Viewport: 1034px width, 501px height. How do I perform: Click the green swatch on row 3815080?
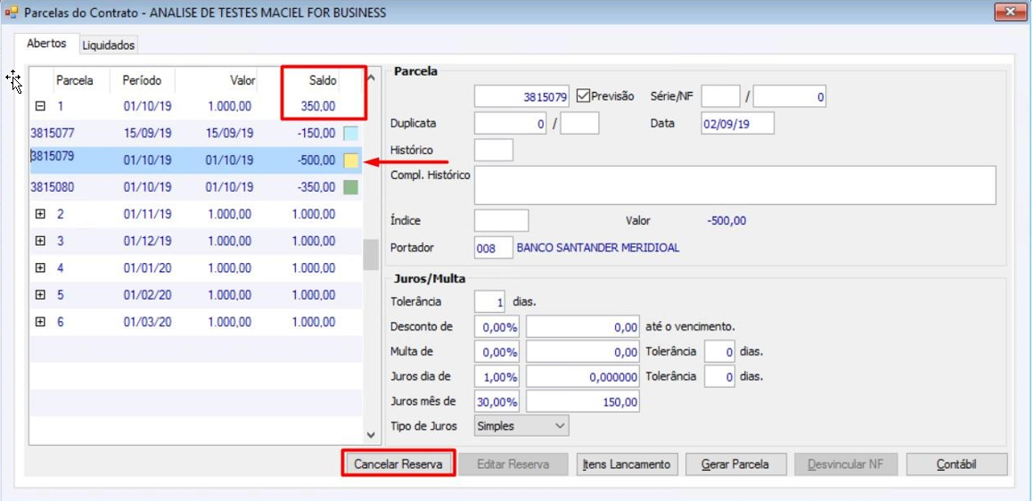(x=351, y=187)
